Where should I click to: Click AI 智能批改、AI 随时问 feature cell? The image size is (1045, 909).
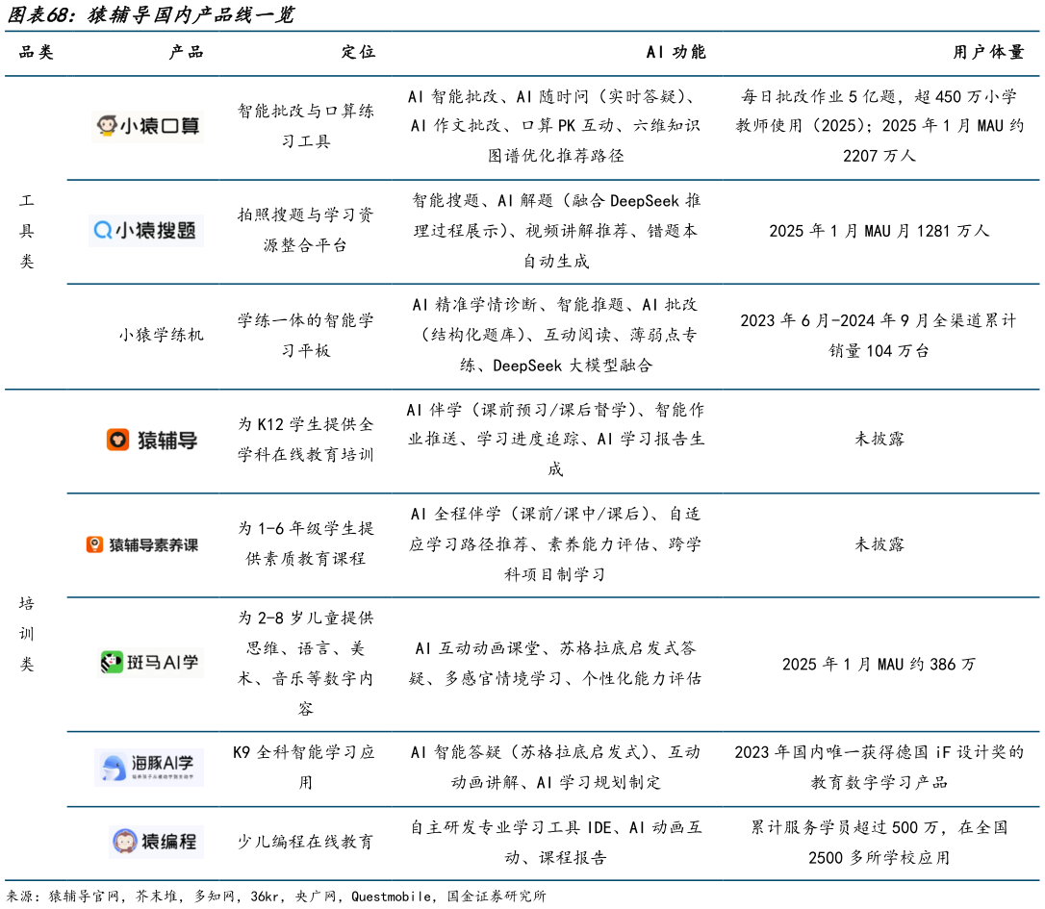point(556,126)
